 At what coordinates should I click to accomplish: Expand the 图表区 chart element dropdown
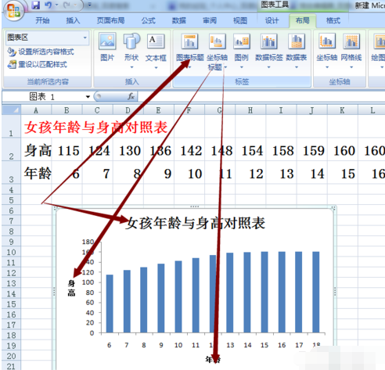(85, 38)
